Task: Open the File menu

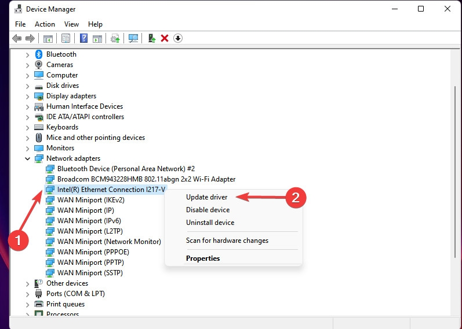Action: point(20,24)
